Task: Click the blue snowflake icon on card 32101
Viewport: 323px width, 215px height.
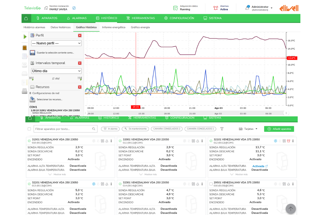Action: [276, 141]
